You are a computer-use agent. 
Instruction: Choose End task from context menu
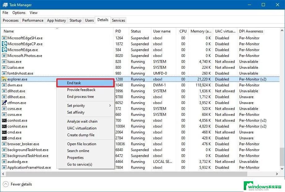coord(85,83)
